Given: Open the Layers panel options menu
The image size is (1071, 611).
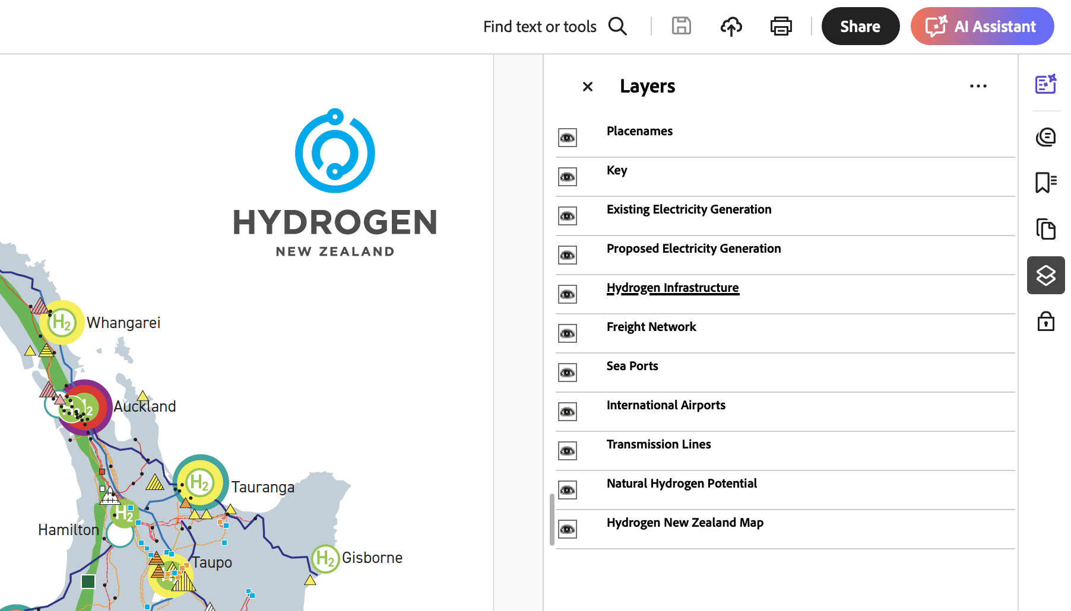Looking at the screenshot, I should click(978, 86).
